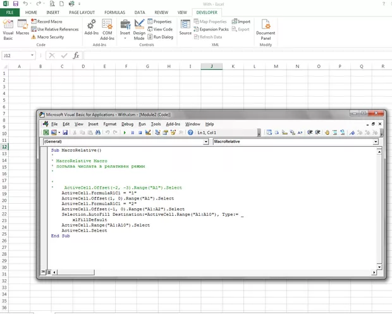
Task: Click Indent icon in VBA Edit toolbar
Action: pos(310,132)
